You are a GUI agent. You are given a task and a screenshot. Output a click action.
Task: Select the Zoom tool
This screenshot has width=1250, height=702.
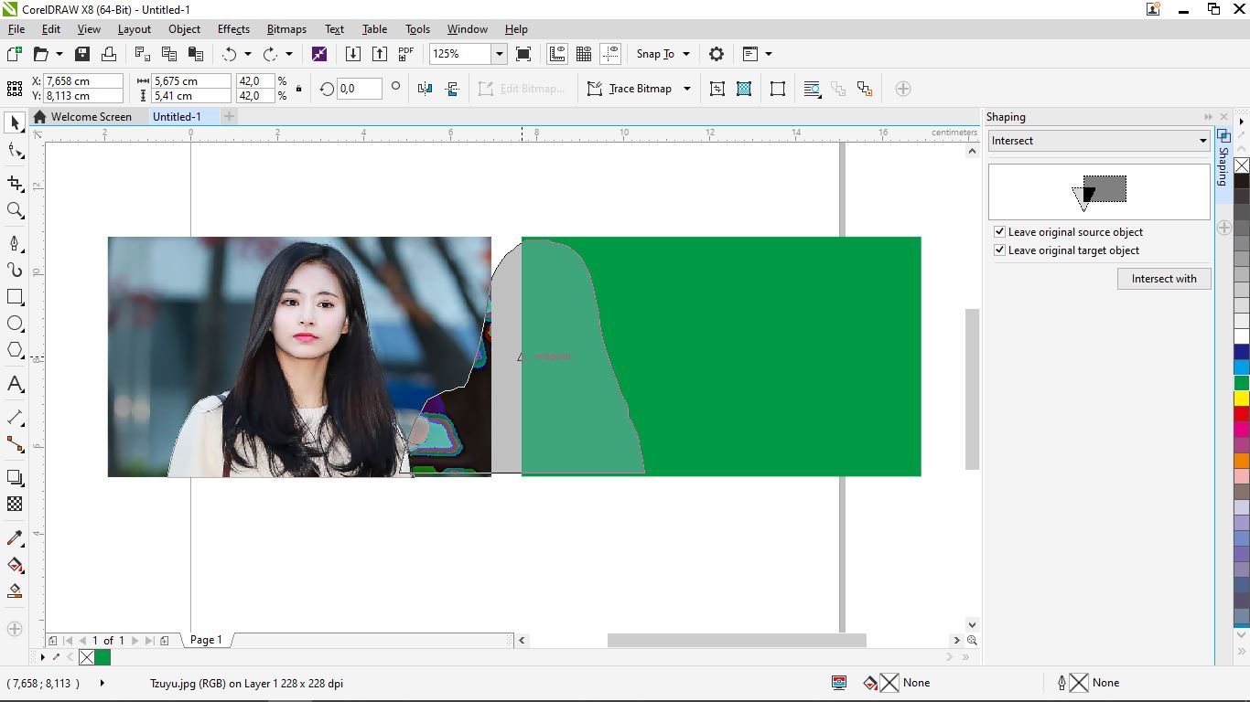pyautogui.click(x=15, y=210)
